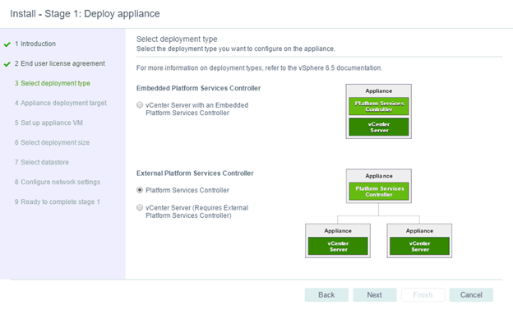Open step 6 Select deployment size
The height and width of the screenshot is (310, 513).
pyautogui.click(x=52, y=142)
